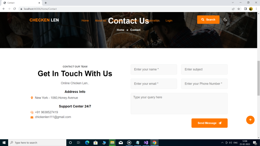Open the Login menu link

169,20
